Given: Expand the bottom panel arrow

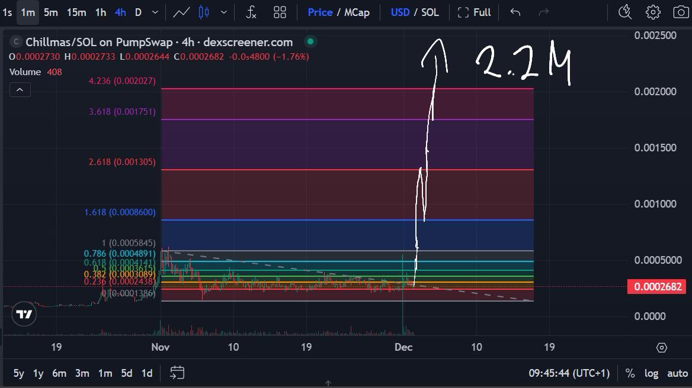Looking at the screenshot, I should tap(328, 384).
